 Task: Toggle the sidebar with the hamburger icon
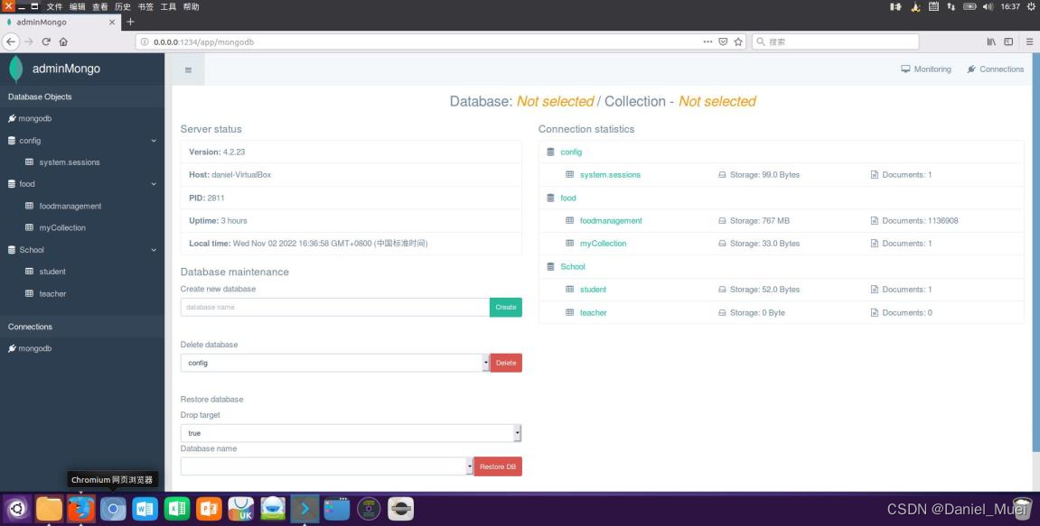click(188, 69)
